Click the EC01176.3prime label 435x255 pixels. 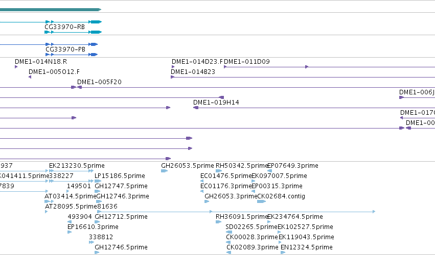pos(226,186)
